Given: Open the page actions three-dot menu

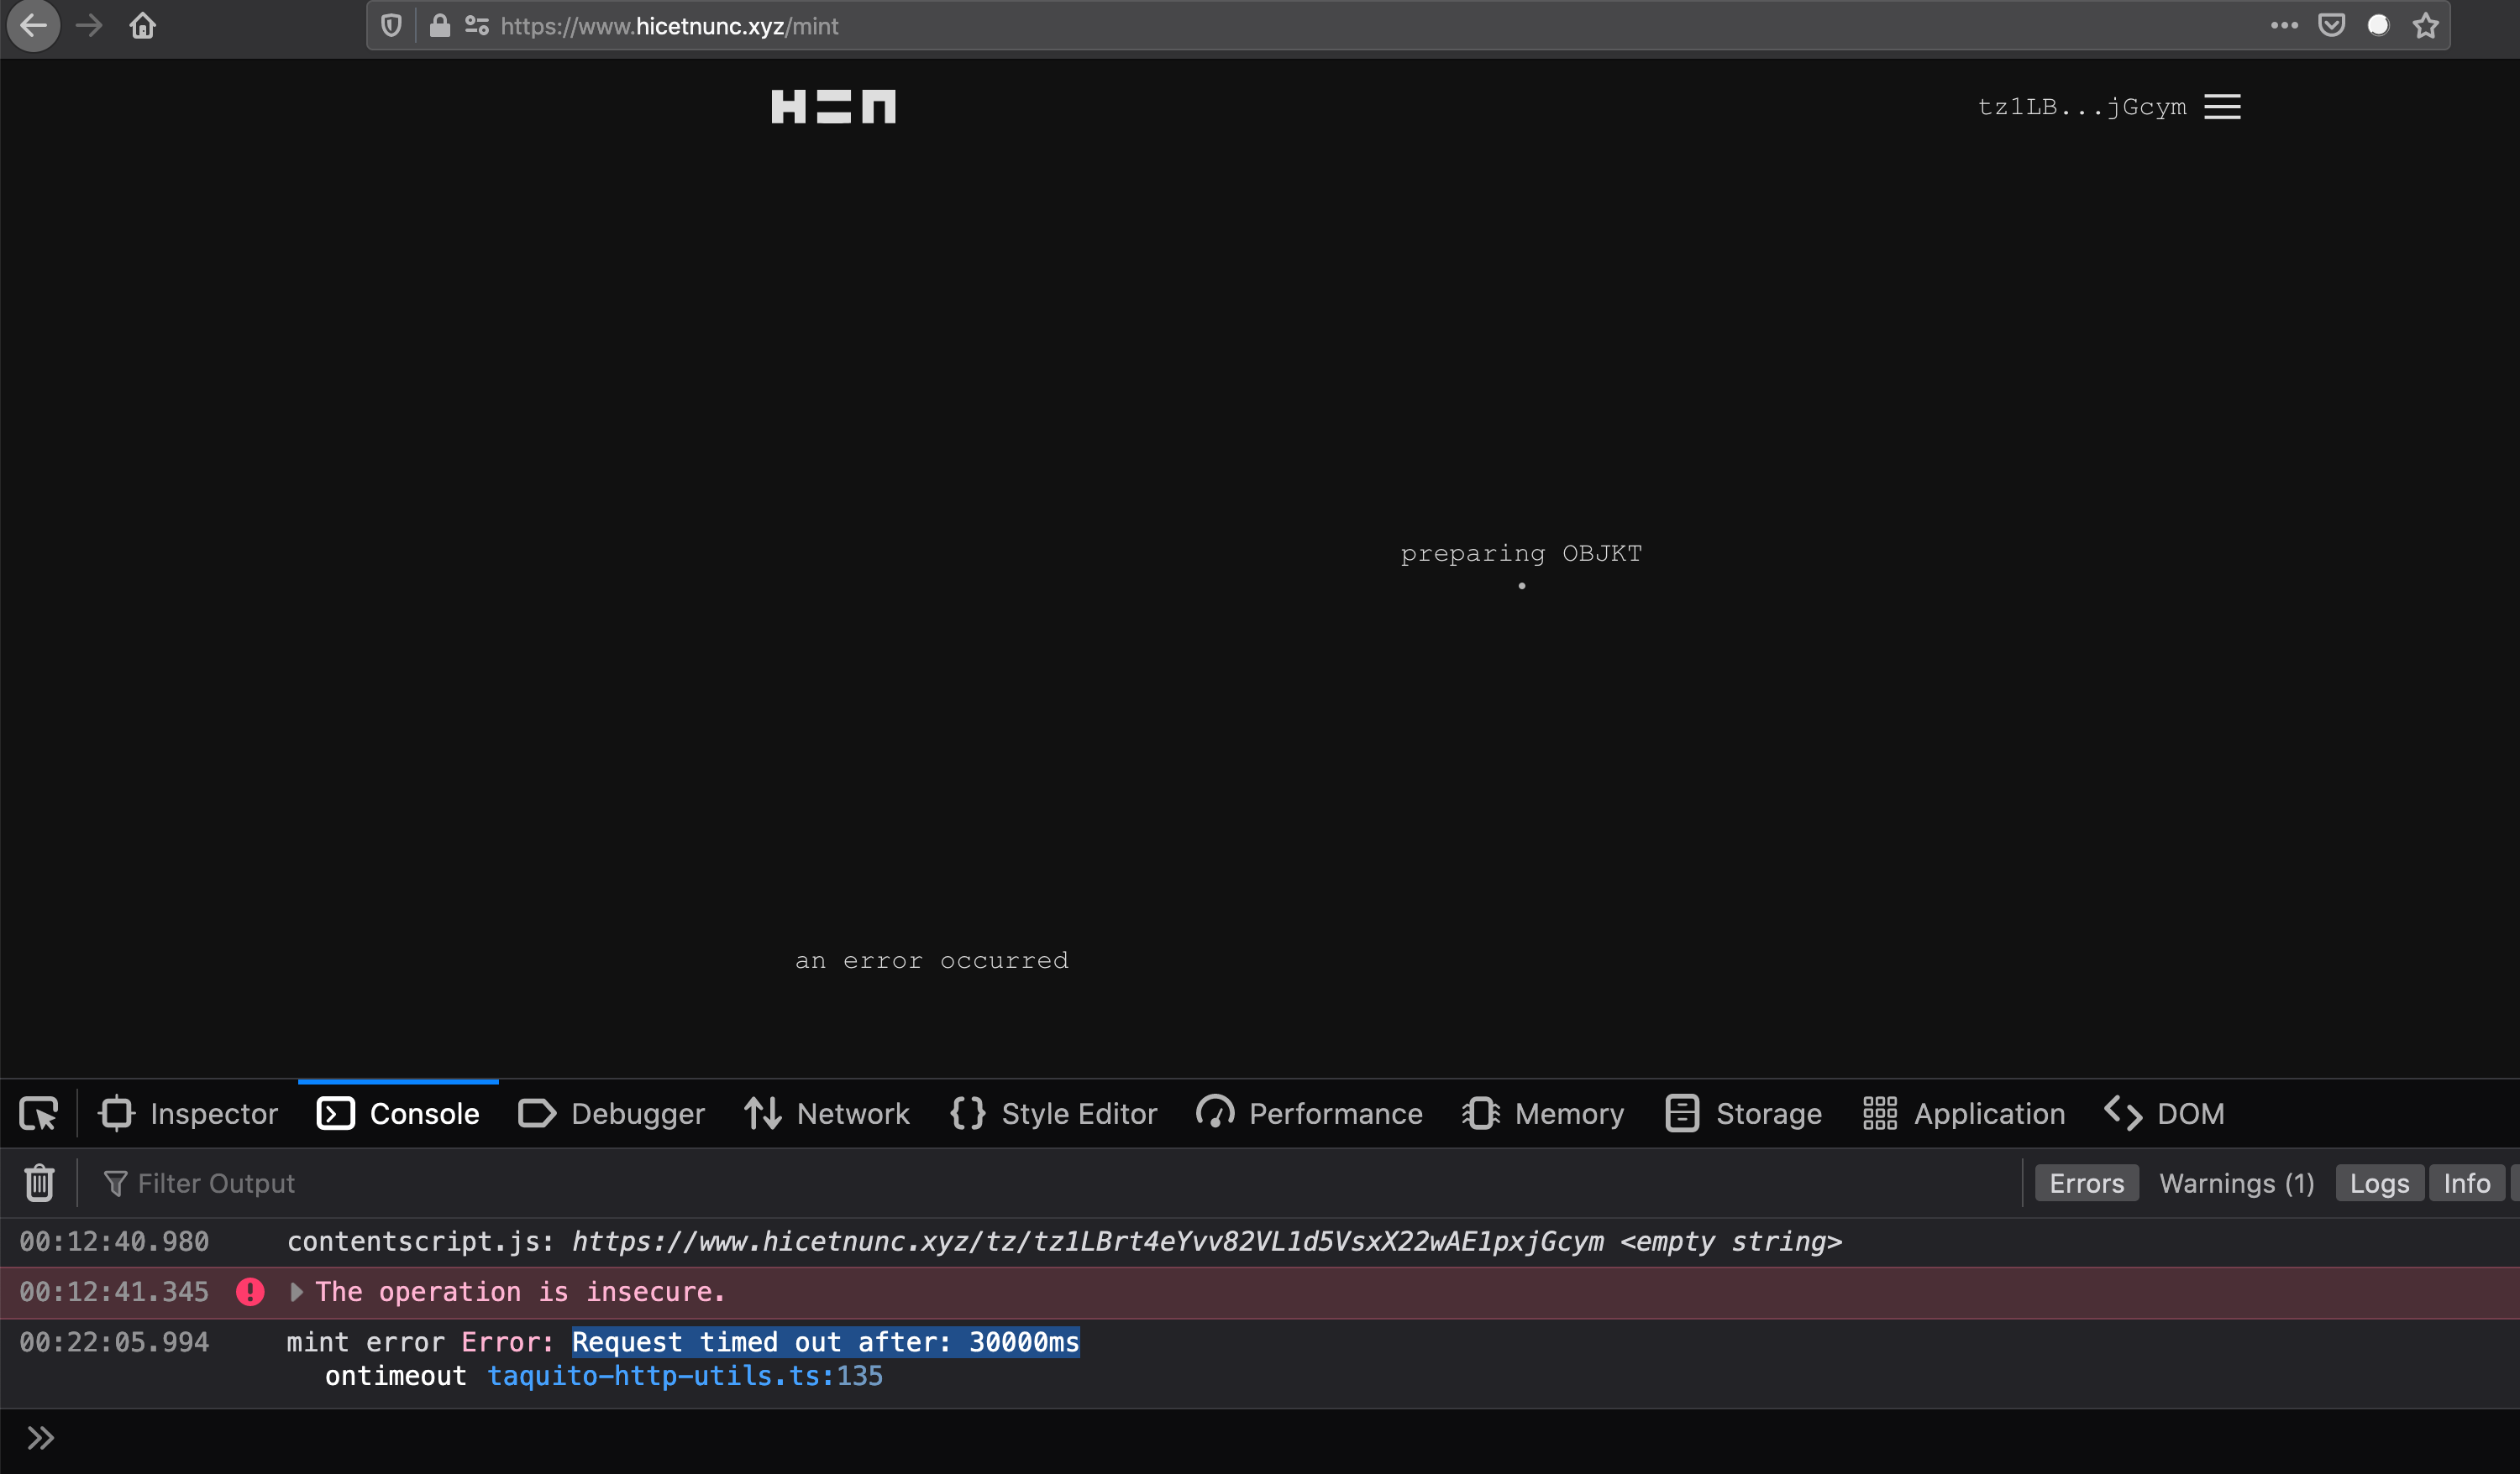Looking at the screenshot, I should point(2283,26).
